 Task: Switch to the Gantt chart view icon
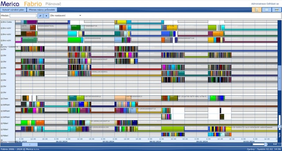(257, 10)
